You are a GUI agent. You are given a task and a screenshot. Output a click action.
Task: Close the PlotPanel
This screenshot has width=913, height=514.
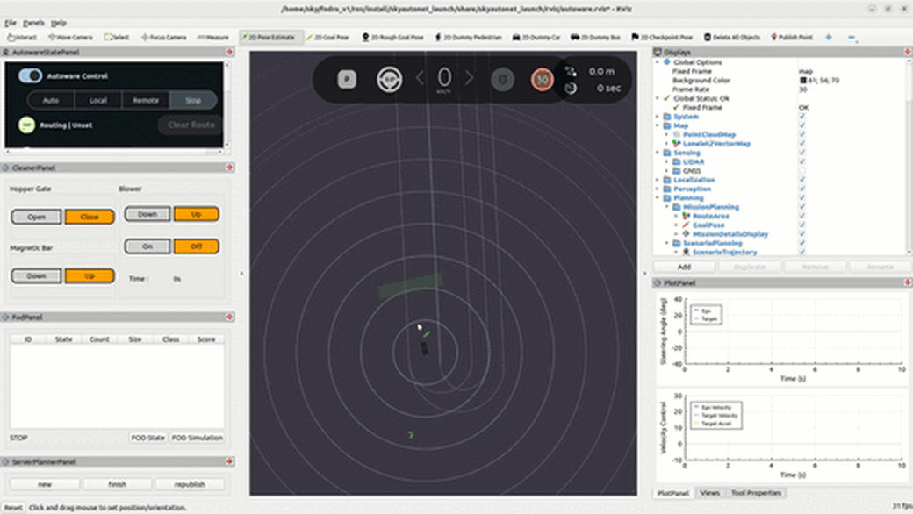click(907, 282)
